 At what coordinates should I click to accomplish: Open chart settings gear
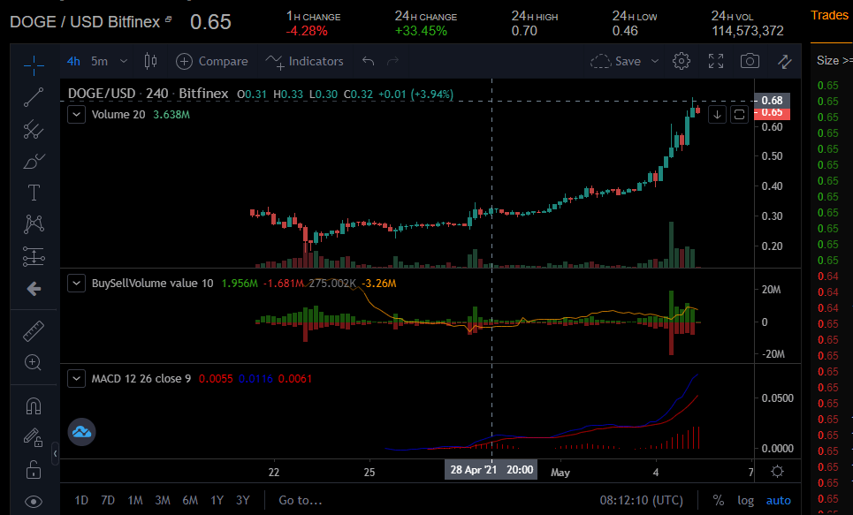coord(682,61)
